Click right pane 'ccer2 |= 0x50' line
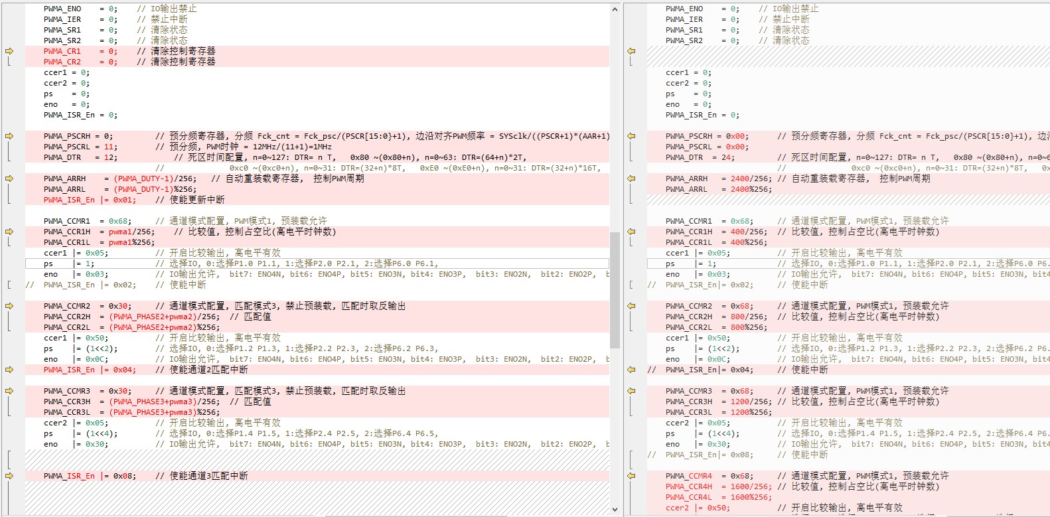Viewport: 1050px width, 517px height. tap(848, 508)
